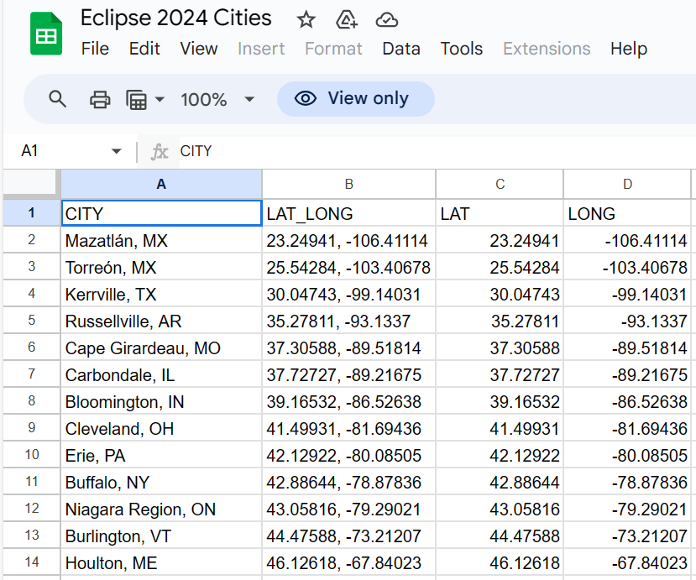This screenshot has height=580, width=696.
Task: Click the View only button
Action: [355, 99]
